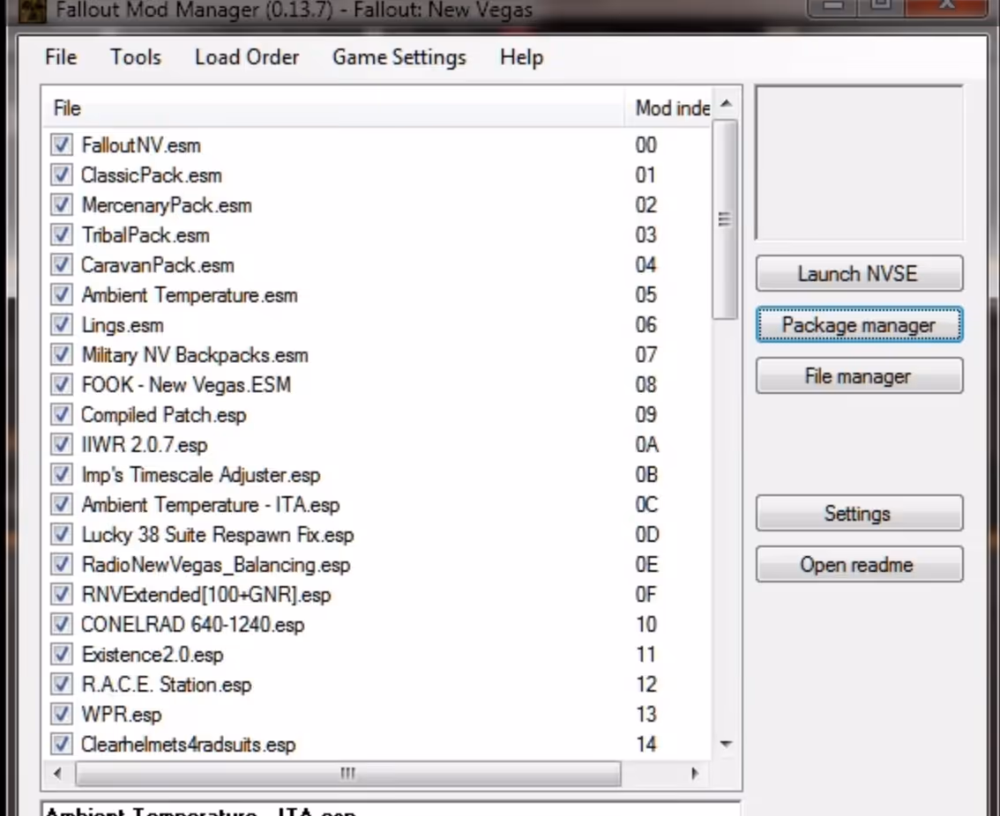Select IIWR 2.0.7.esp file name

(144, 445)
